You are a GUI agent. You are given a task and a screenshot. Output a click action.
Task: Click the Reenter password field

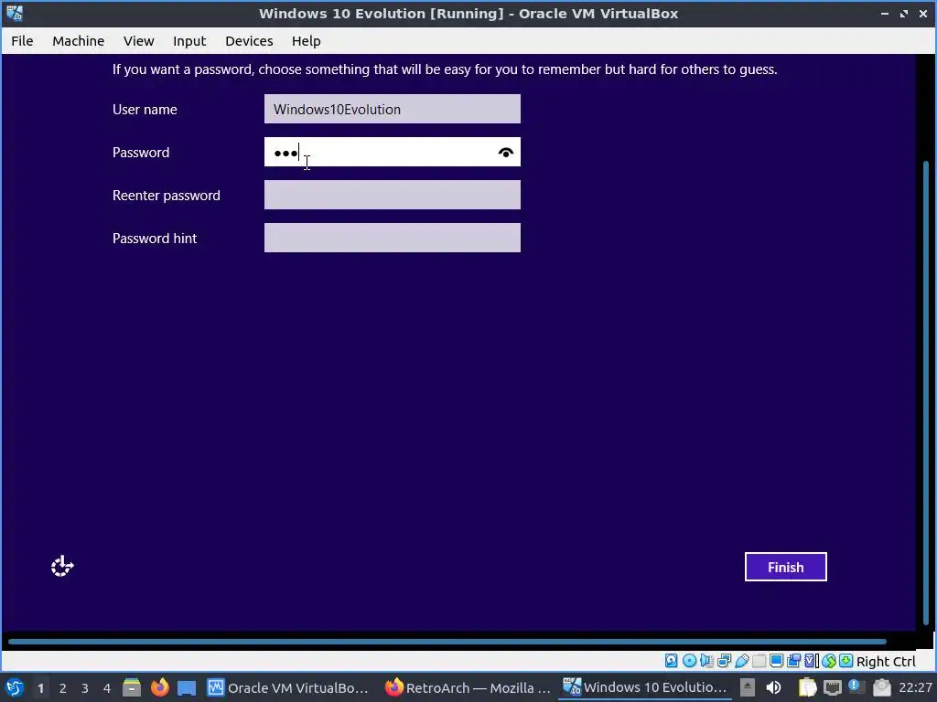(392, 195)
